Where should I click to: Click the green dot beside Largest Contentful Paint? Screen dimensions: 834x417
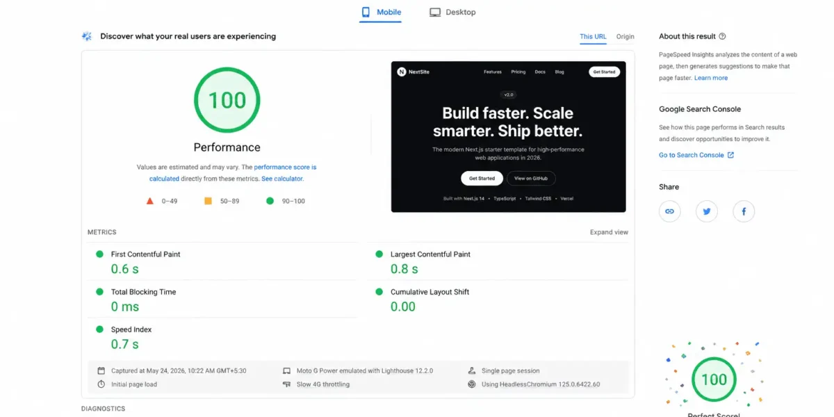click(379, 254)
